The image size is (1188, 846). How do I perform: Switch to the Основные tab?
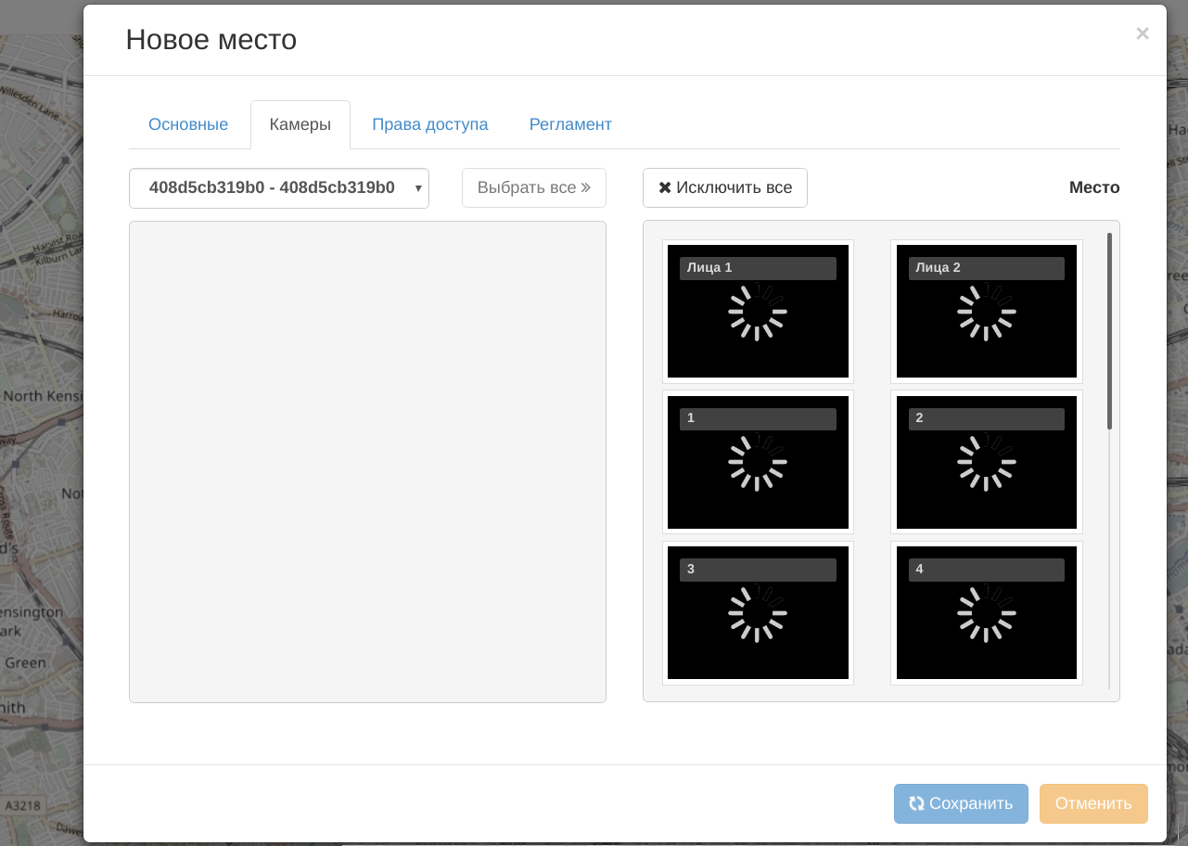tap(188, 124)
